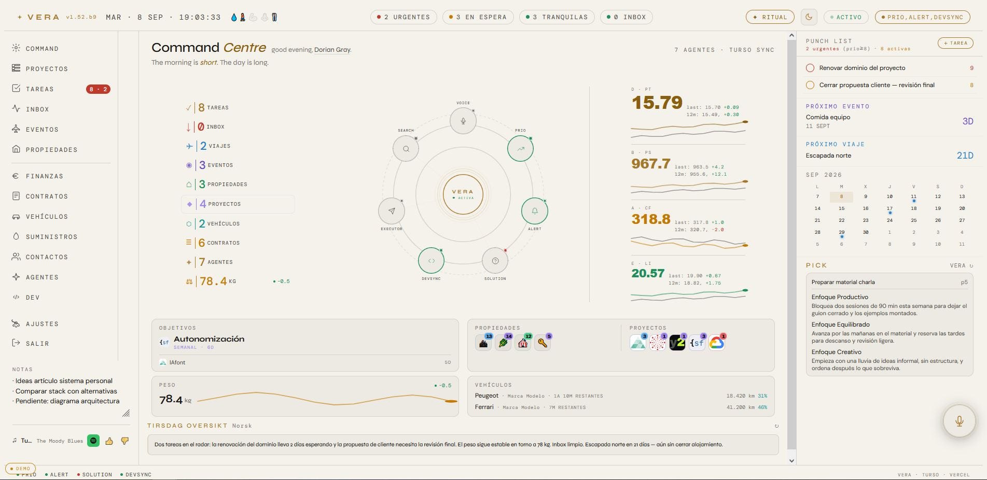The image size is (987, 480).
Task: Tap the floating microphone button
Action: (x=959, y=421)
